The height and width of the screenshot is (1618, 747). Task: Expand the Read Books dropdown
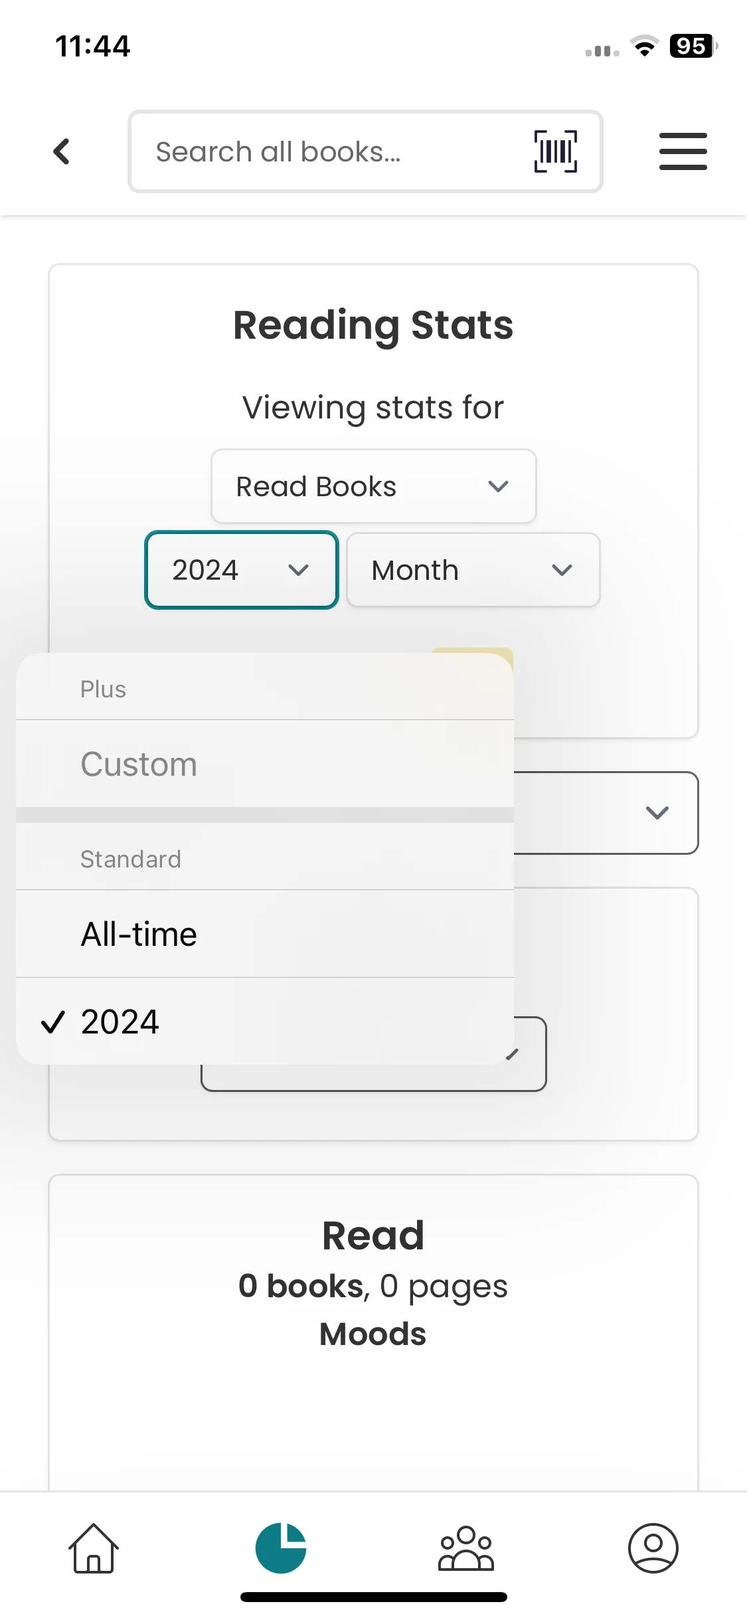point(373,486)
